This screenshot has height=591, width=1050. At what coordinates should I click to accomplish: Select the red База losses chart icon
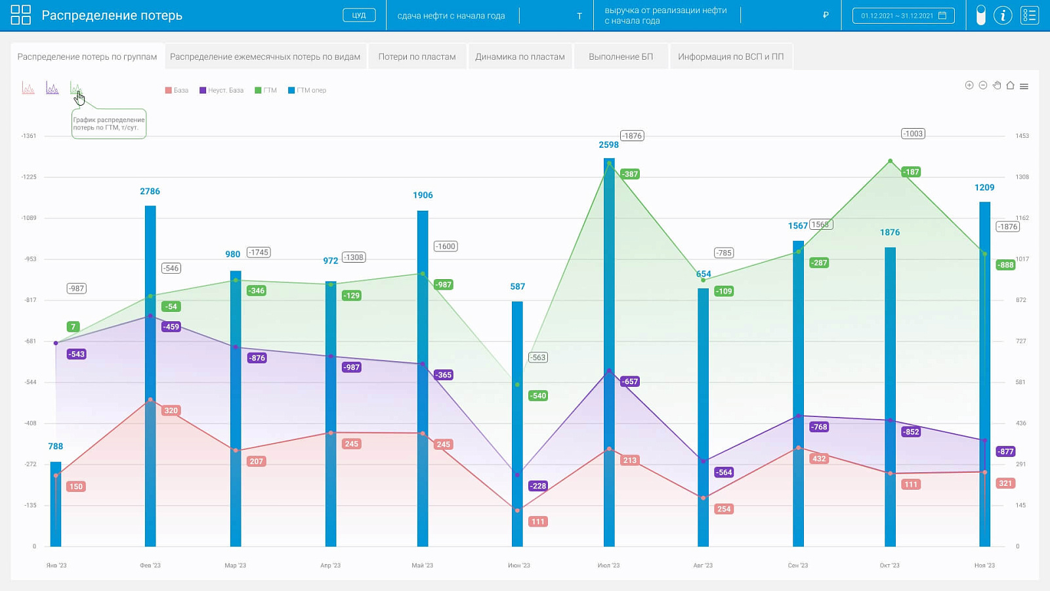click(28, 88)
